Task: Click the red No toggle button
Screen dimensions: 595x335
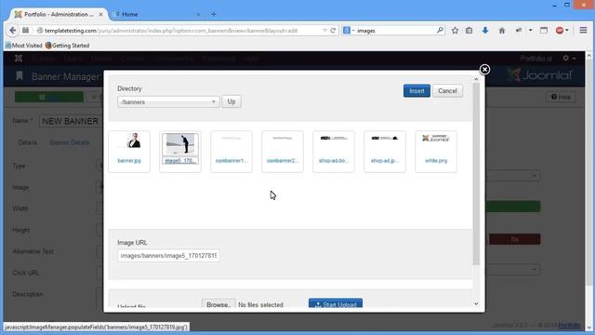Action: pos(514,239)
